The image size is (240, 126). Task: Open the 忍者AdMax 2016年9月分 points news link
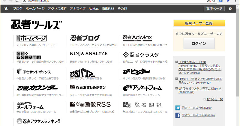(x=200, y=67)
